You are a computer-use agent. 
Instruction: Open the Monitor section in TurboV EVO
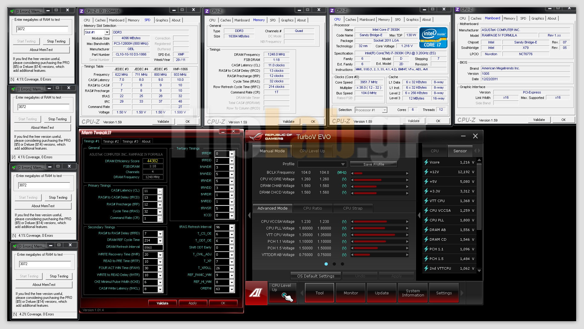(351, 293)
